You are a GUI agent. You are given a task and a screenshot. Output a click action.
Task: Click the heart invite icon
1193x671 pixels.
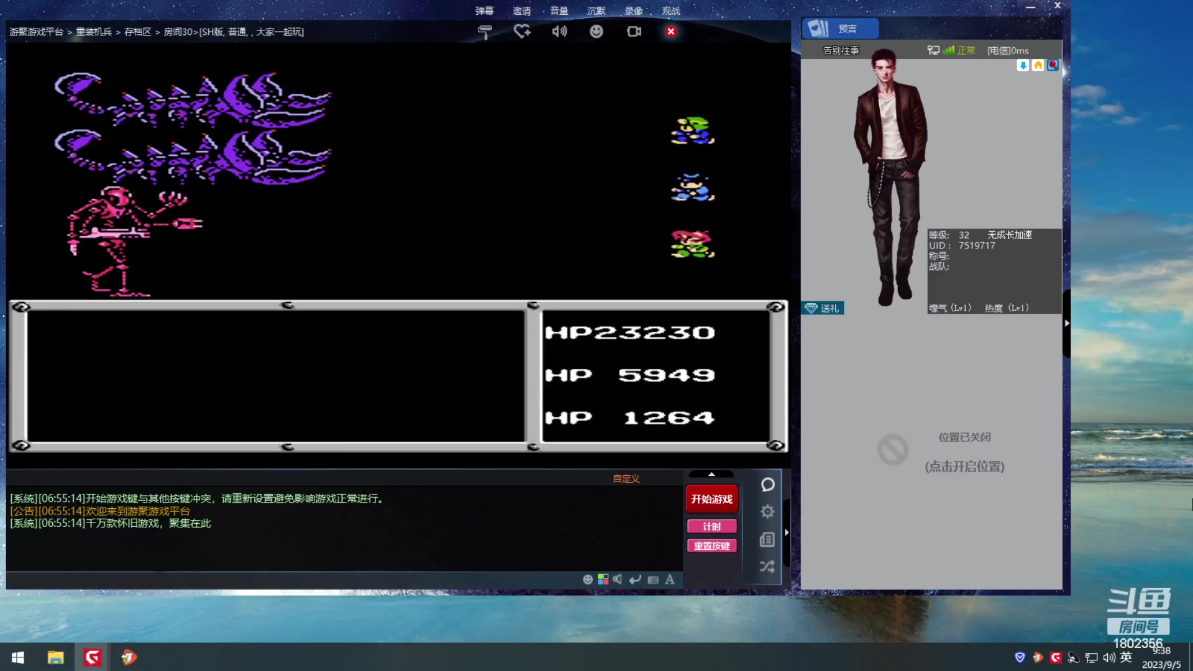(x=522, y=31)
